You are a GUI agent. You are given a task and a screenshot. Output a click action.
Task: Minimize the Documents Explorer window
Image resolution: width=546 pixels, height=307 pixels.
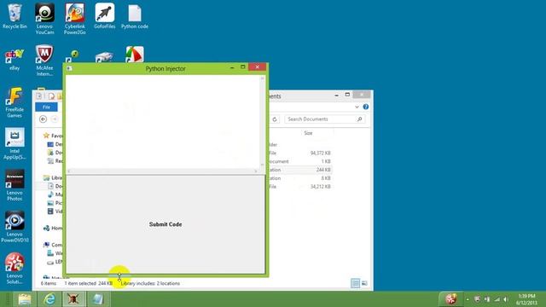point(336,95)
